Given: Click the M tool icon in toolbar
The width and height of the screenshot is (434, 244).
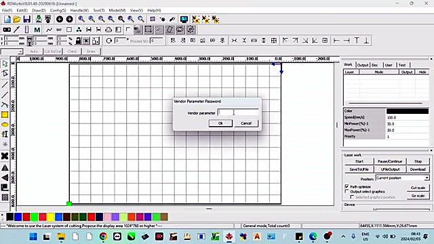Looking at the screenshot, I should coord(37,30).
